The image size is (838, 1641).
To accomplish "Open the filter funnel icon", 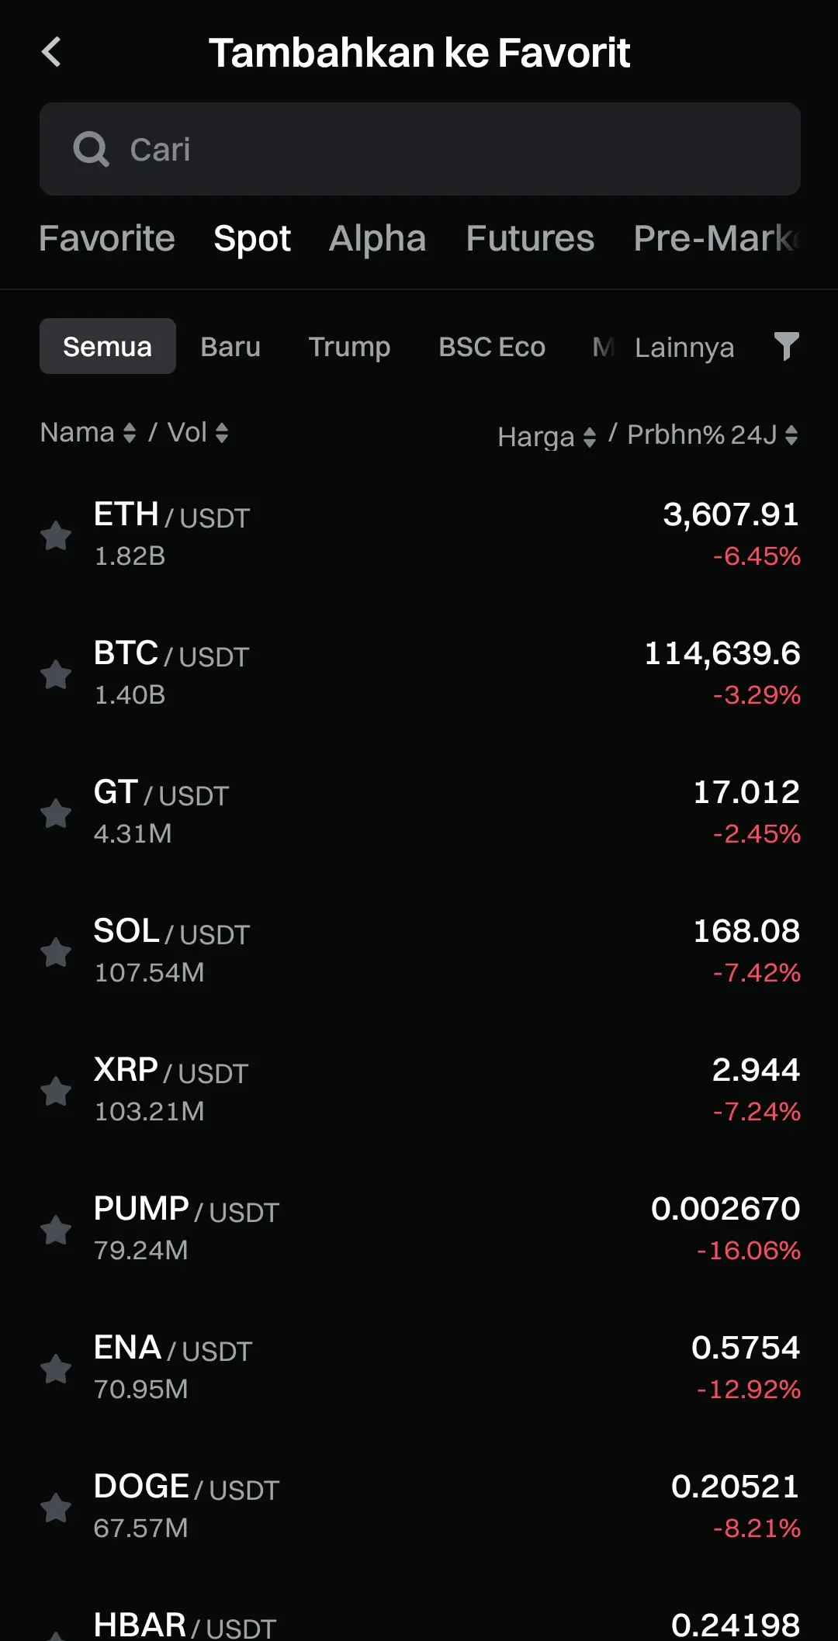I will click(x=786, y=346).
